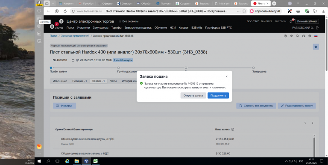Click 'Запросы предложений' breadcrumb link
This screenshot has height=165, width=328.
75,36
